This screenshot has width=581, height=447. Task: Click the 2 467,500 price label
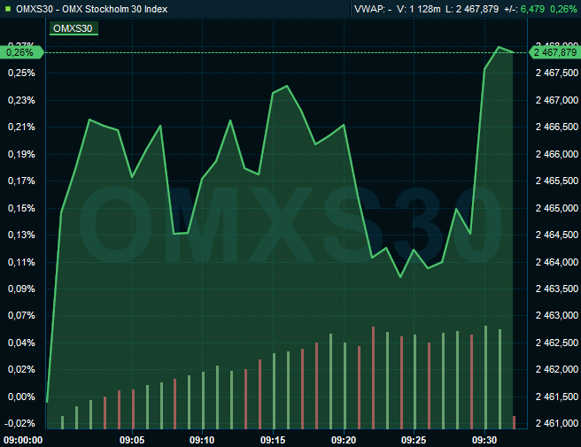point(557,73)
